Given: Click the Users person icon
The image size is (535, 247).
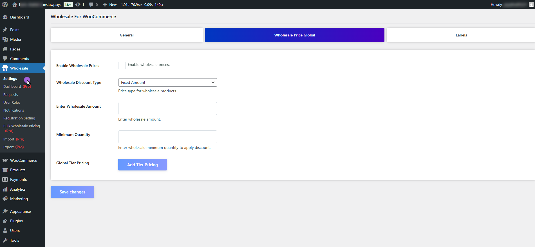Looking at the screenshot, I should (x=5, y=230).
